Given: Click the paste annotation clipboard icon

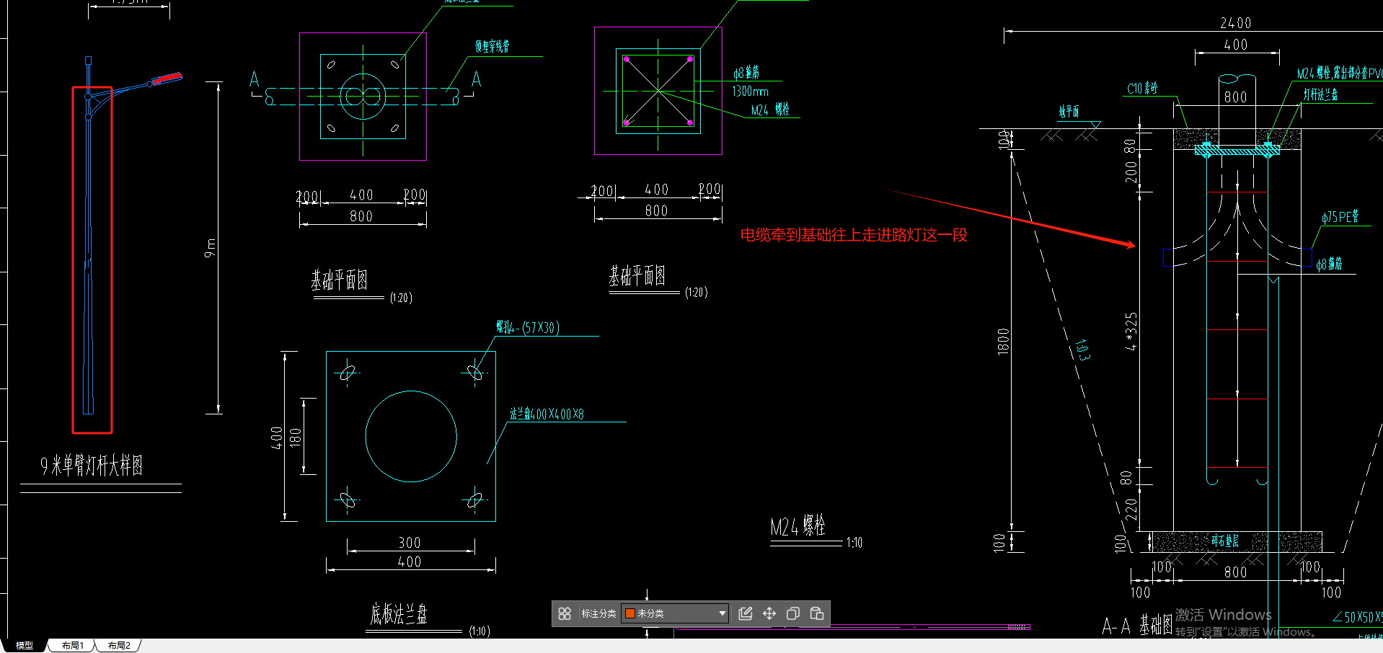Looking at the screenshot, I should pos(817,613).
